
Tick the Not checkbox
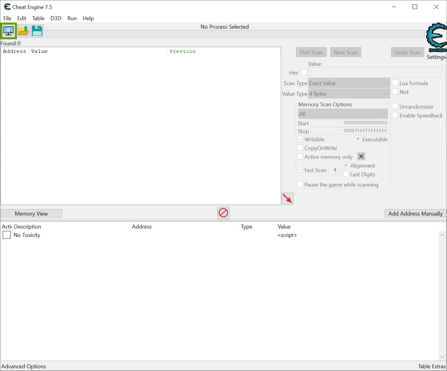click(x=395, y=91)
